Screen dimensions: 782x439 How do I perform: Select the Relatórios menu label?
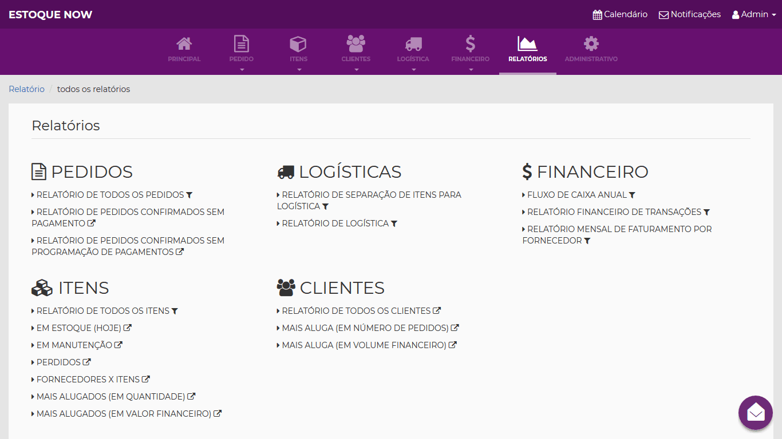click(x=527, y=59)
